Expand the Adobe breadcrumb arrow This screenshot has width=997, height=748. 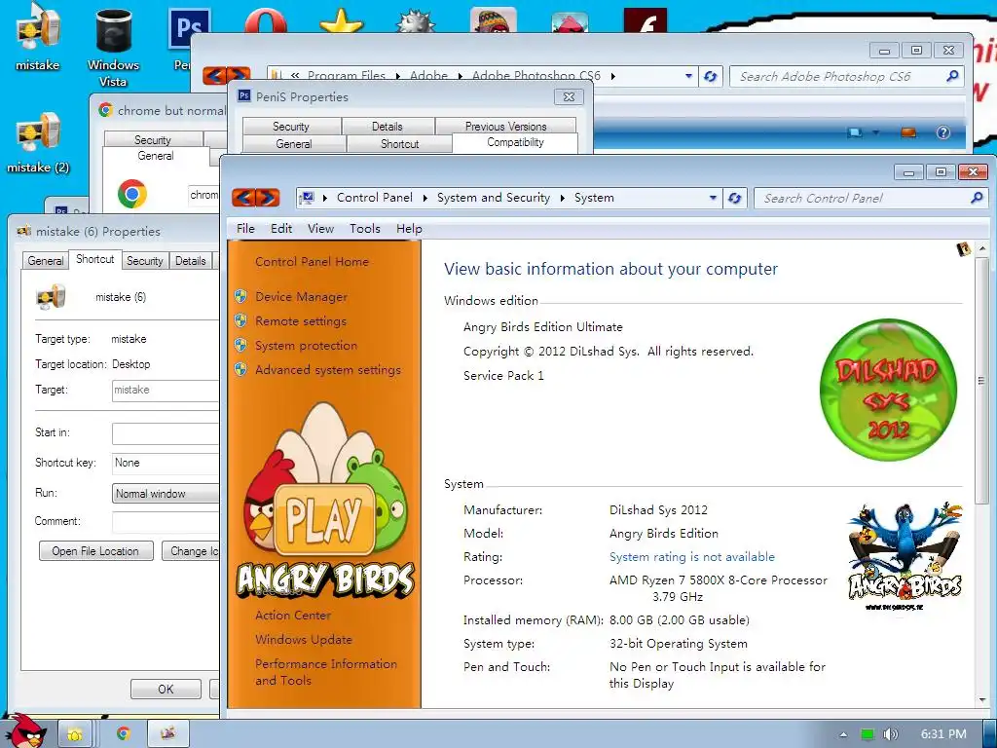460,76
